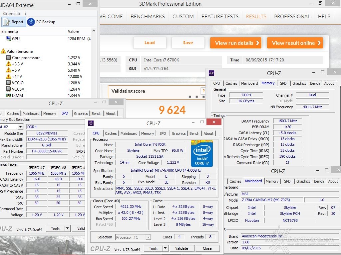Open the RESULTS tab in 3DMark
This screenshot has height=255, width=341.
click(256, 17)
